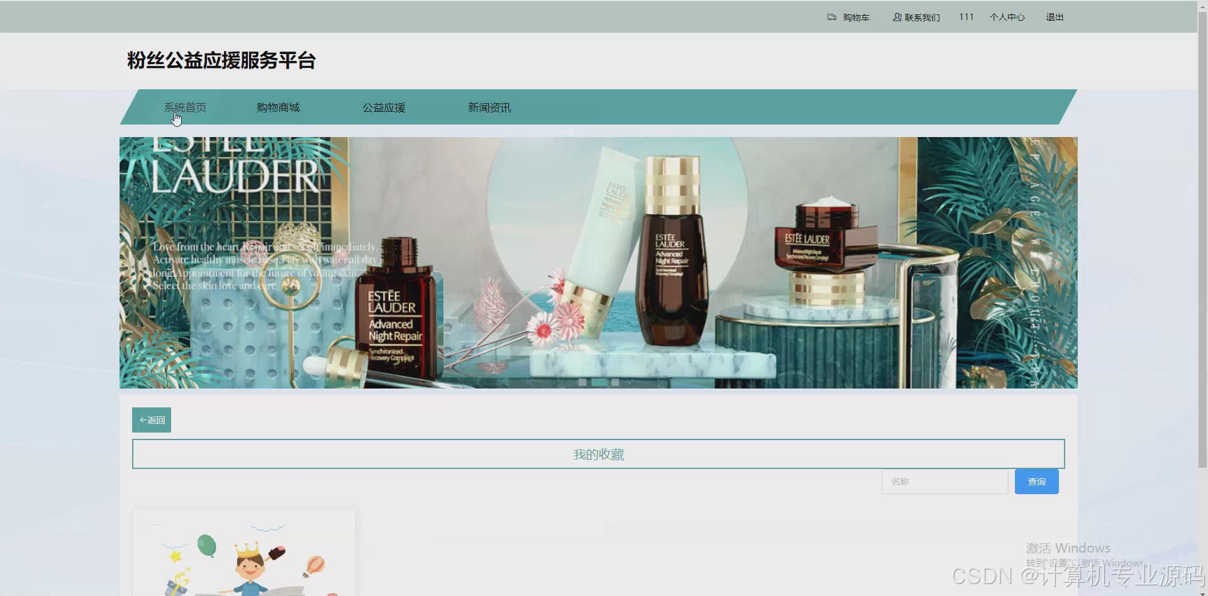Open the 新闻资讯 menu item

[489, 108]
